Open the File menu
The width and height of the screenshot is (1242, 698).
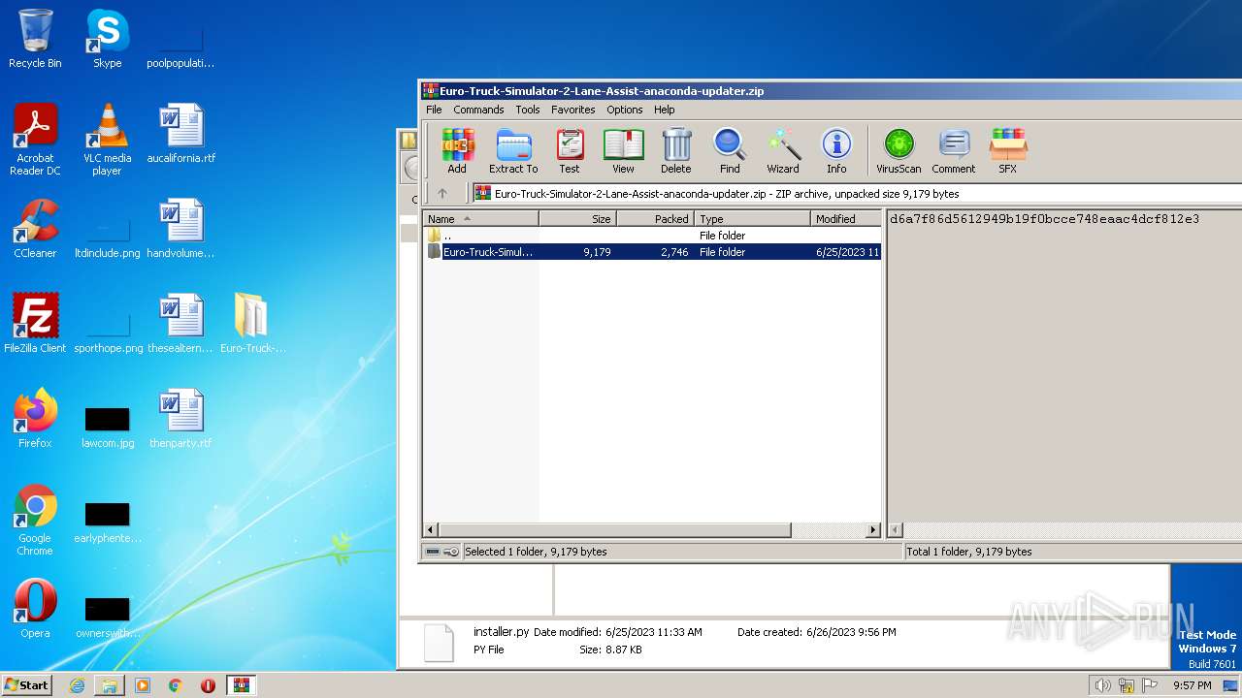(434, 110)
